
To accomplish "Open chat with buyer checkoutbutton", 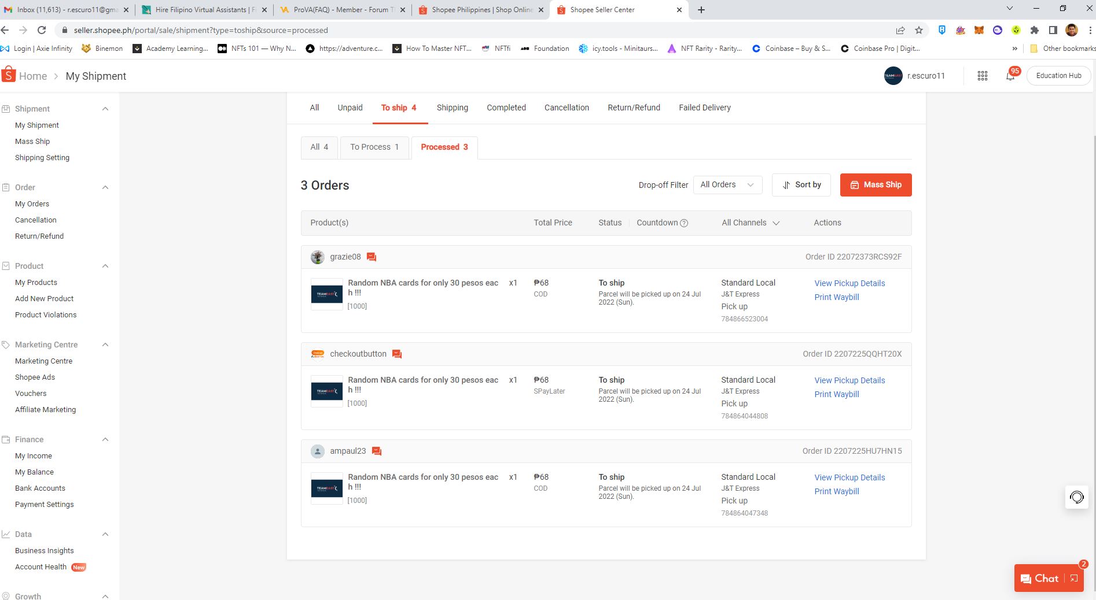I will click(397, 354).
